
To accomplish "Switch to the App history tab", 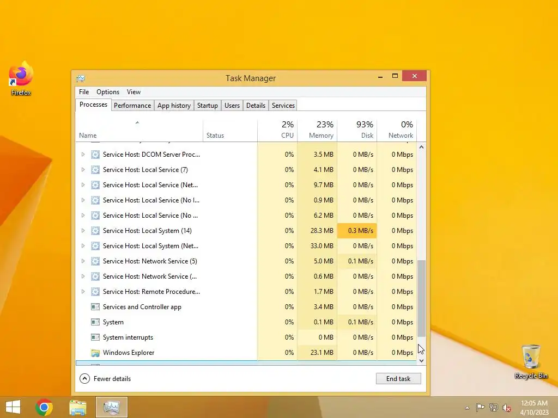I will [x=174, y=106].
